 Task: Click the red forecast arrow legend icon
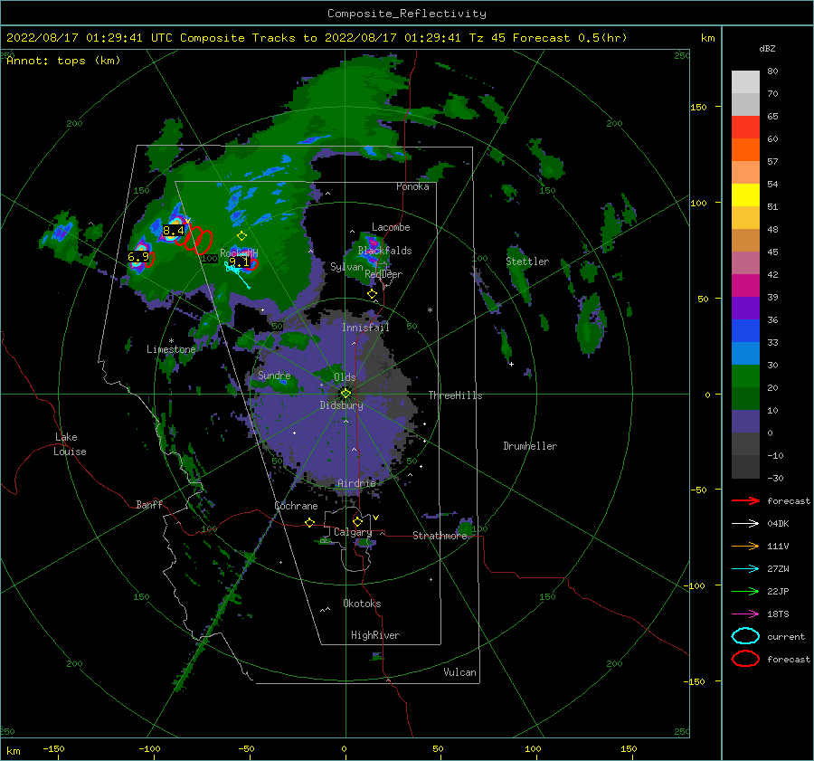[x=745, y=500]
